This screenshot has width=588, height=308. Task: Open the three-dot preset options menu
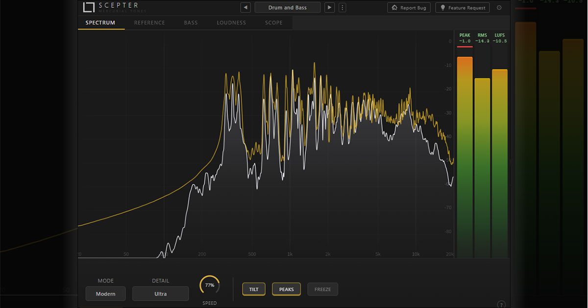(342, 7)
